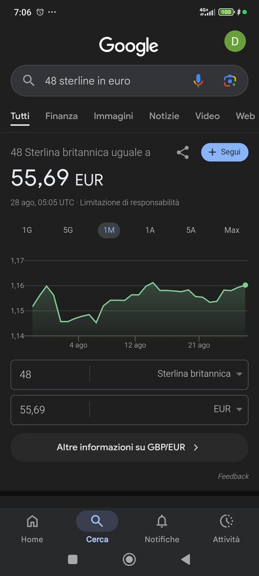Show the Max chart range
Image resolution: width=259 pixels, height=576 pixels.
(x=232, y=230)
